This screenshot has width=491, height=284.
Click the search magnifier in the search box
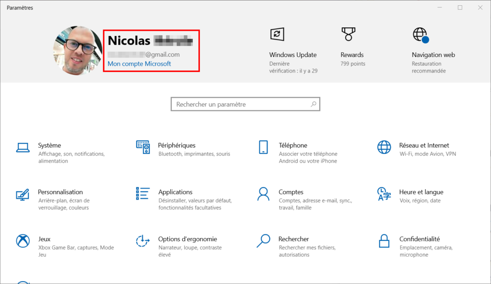[x=313, y=104]
